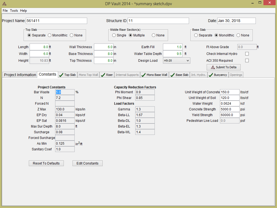This screenshot has height=208, width=277.
Task: Click the green checkmark on Riser tab
Action: 103,75
